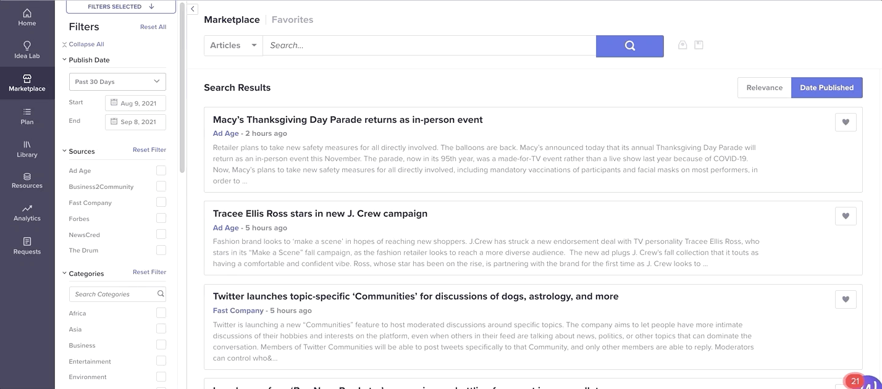The height and width of the screenshot is (389, 882).
Task: Tick the Ad Age source checkbox
Action: click(161, 170)
